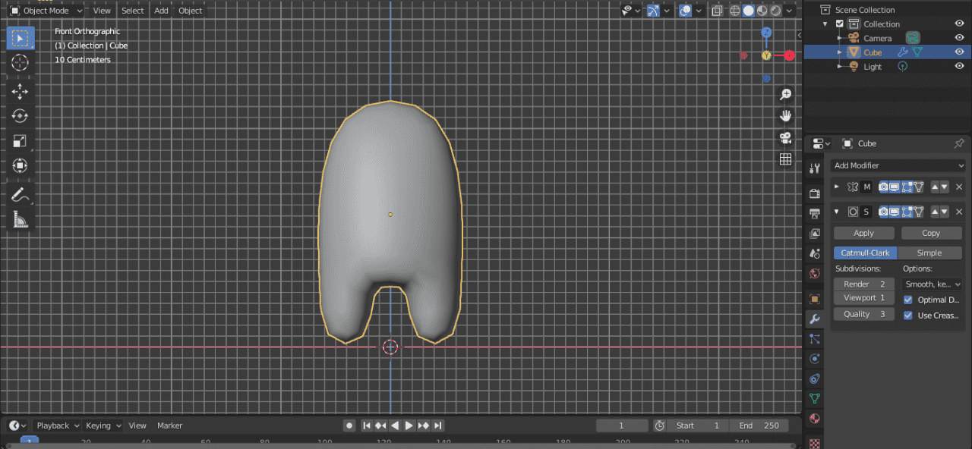The height and width of the screenshot is (449, 972).
Task: Disable Optimal Display on the Subdivision modifier
Action: click(908, 300)
